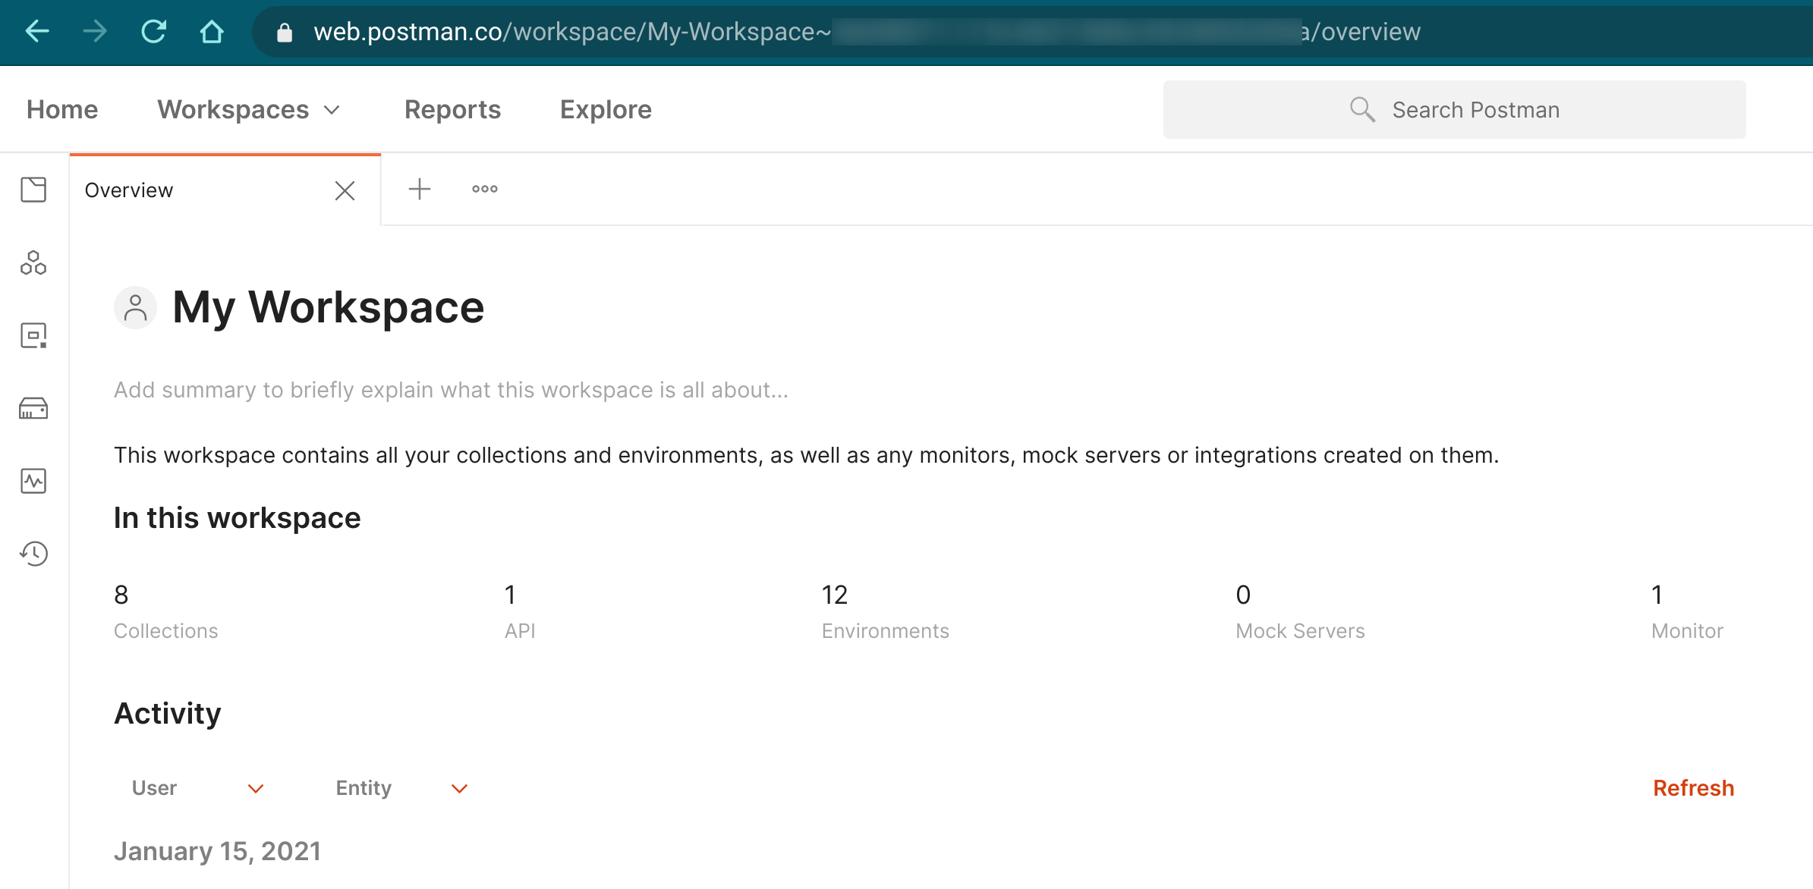The image size is (1813, 889).
Task: Click the Add summary placeholder text
Action: (451, 390)
